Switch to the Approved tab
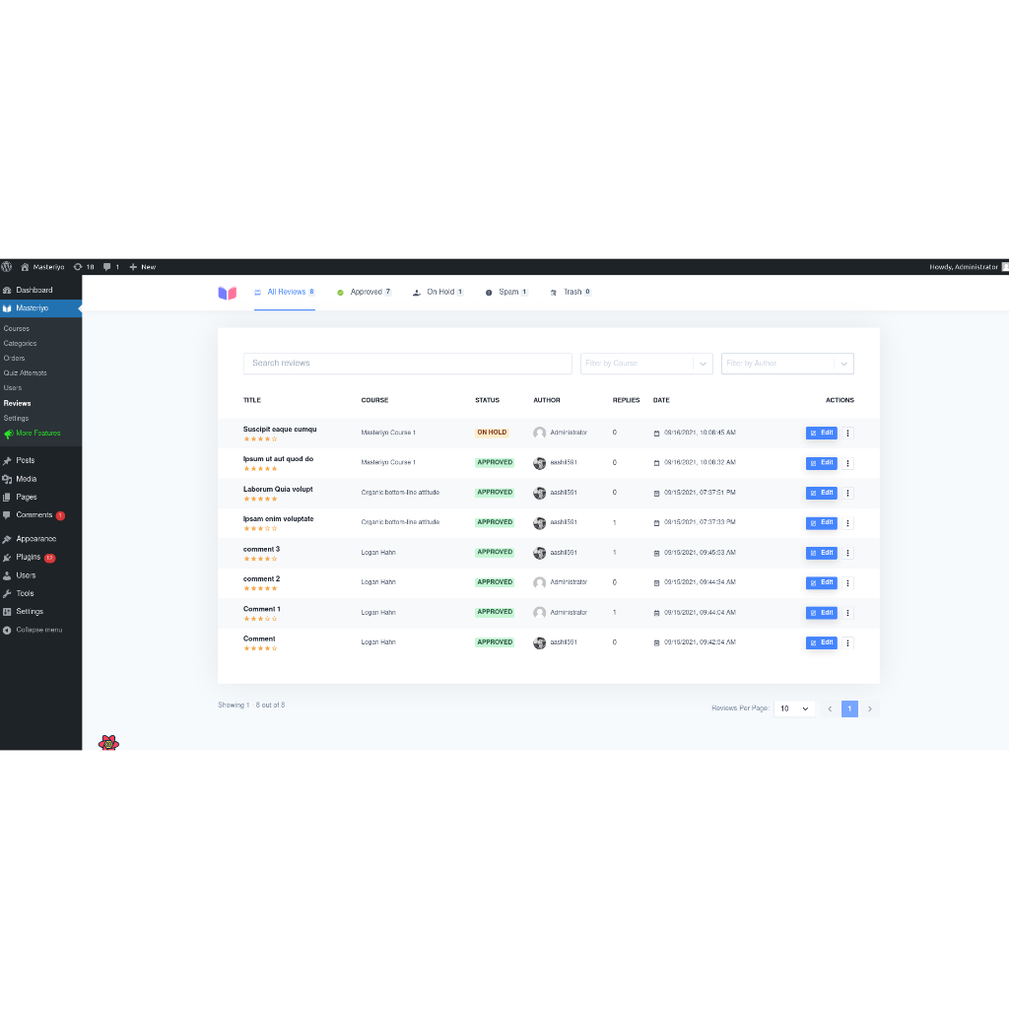 (x=365, y=292)
